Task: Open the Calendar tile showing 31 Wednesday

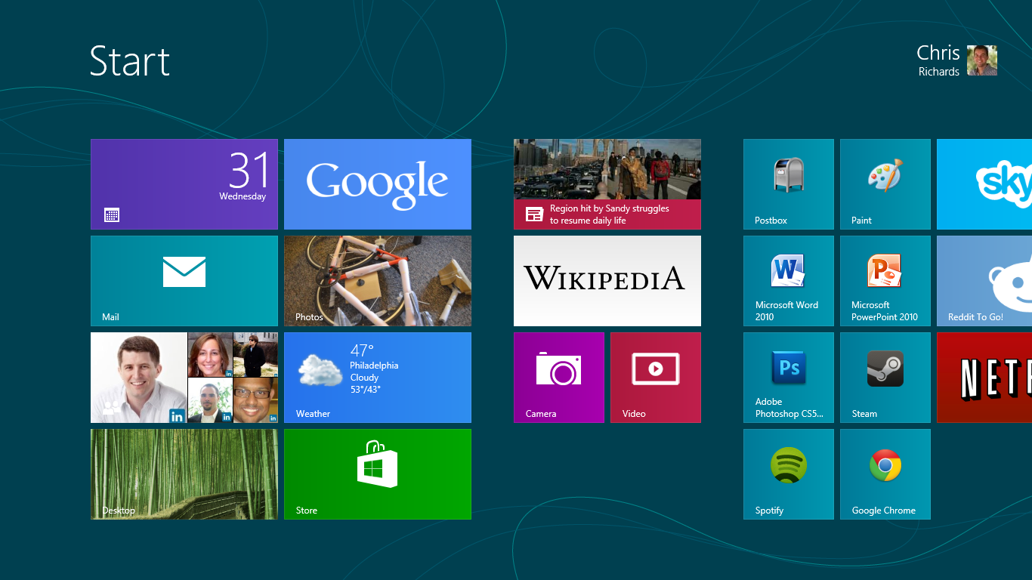Action: [x=184, y=184]
